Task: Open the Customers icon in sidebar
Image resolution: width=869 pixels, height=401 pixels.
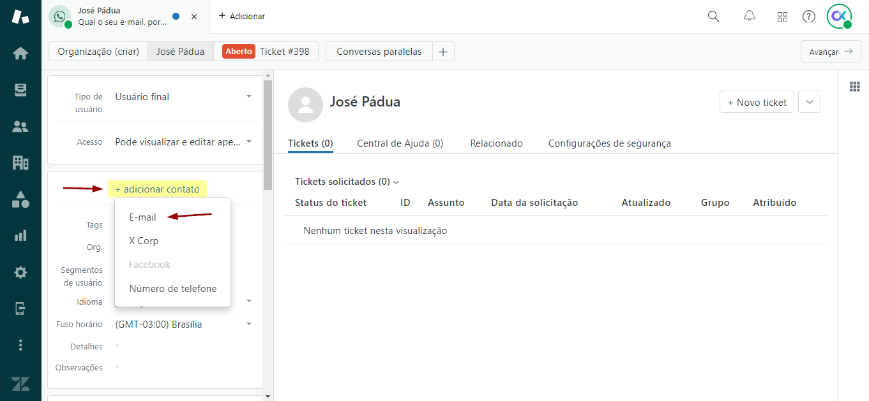Action: click(x=20, y=126)
